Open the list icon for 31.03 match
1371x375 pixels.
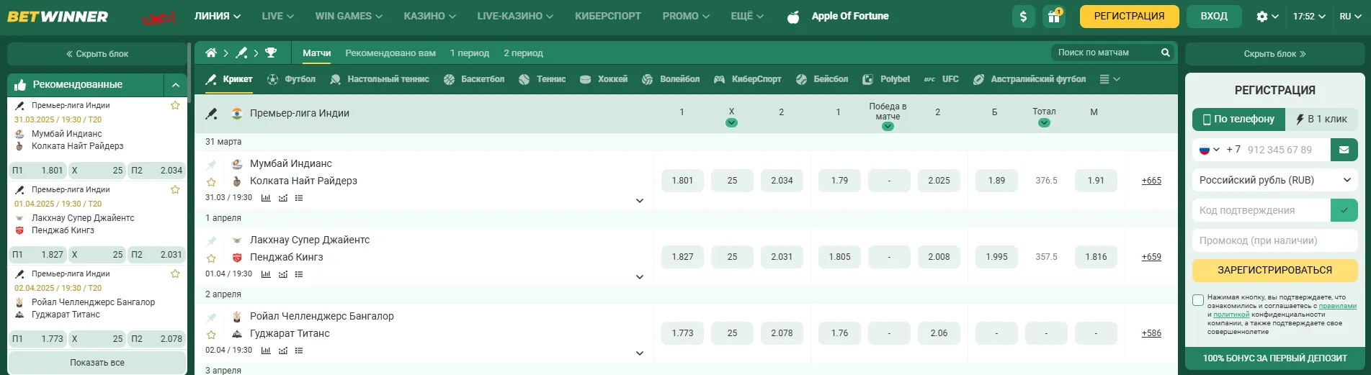299,198
